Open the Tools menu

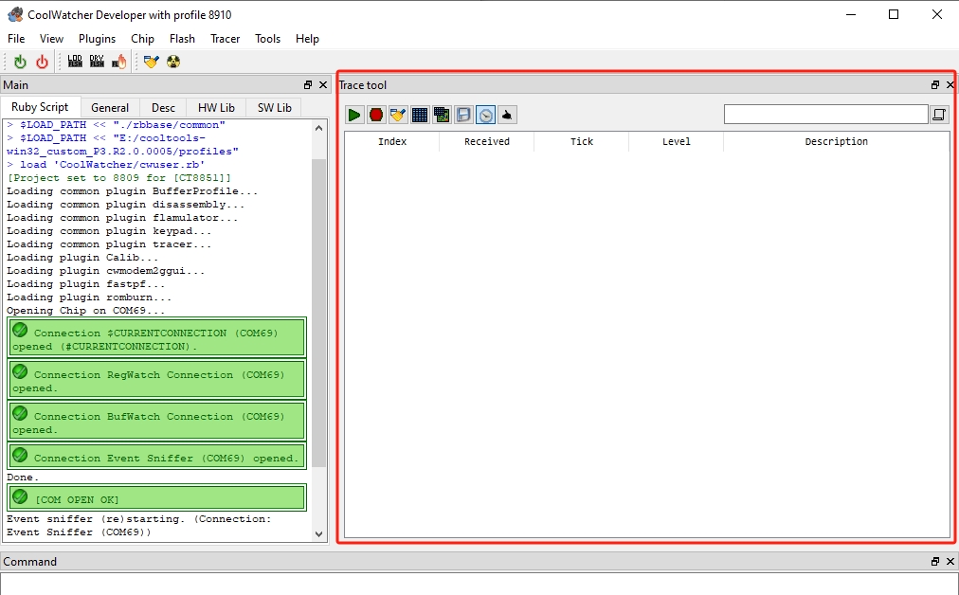(268, 39)
